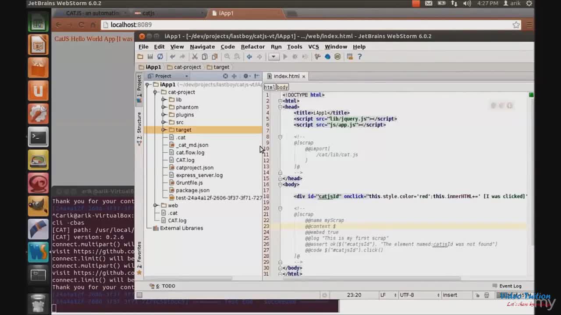Close the index.html tab
The width and height of the screenshot is (561, 315).
[x=303, y=76]
